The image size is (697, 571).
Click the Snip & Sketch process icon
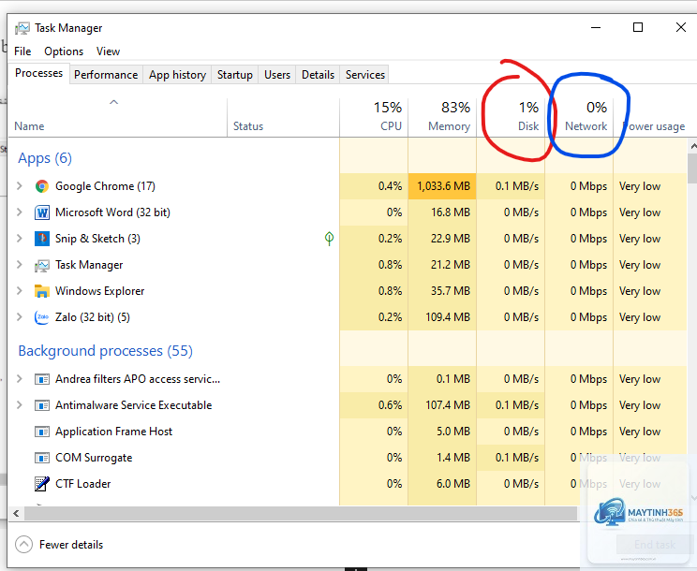click(42, 239)
